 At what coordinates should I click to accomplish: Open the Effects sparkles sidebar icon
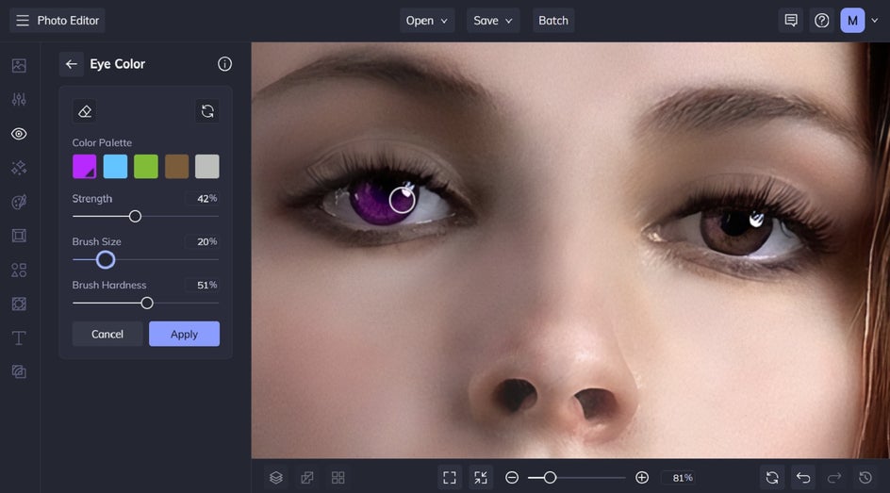19,168
